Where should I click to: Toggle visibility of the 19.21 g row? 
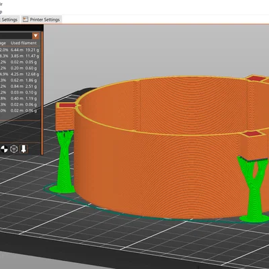(x=20, y=50)
